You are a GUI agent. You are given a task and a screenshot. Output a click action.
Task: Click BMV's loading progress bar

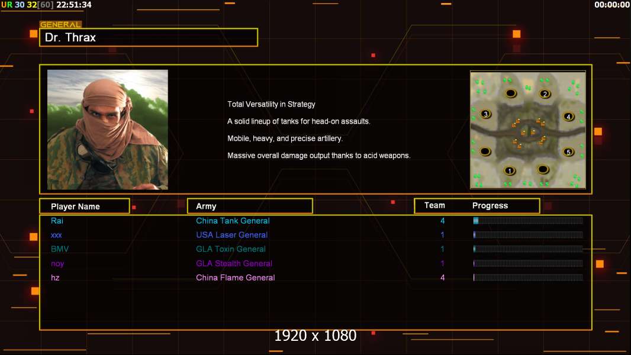[528, 249]
